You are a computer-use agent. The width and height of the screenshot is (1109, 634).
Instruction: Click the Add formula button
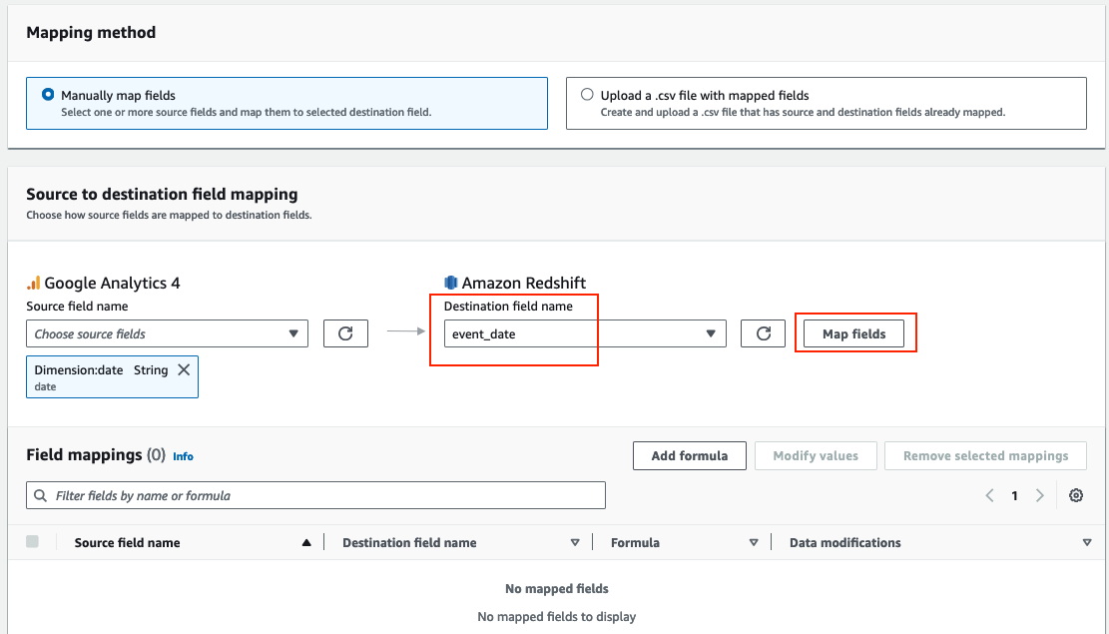tap(689, 455)
